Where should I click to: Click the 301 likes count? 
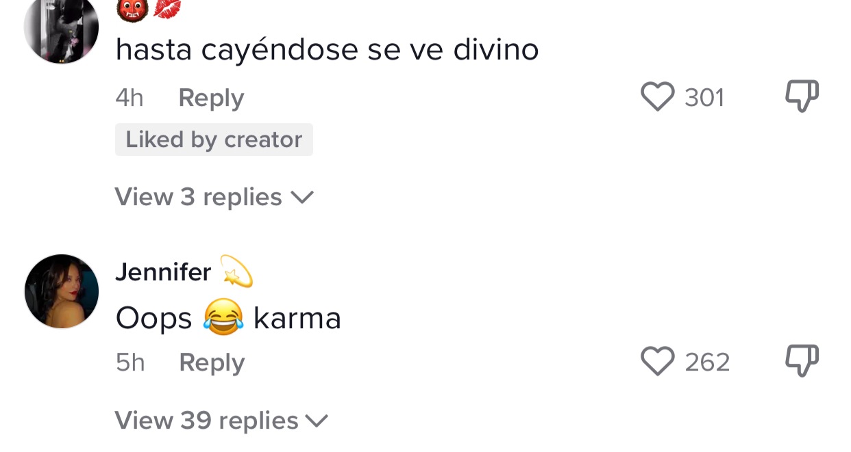pos(704,98)
